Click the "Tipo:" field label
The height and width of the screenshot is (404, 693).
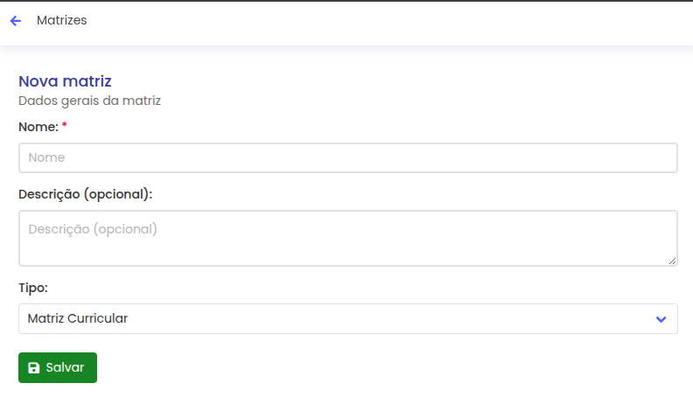[33, 288]
